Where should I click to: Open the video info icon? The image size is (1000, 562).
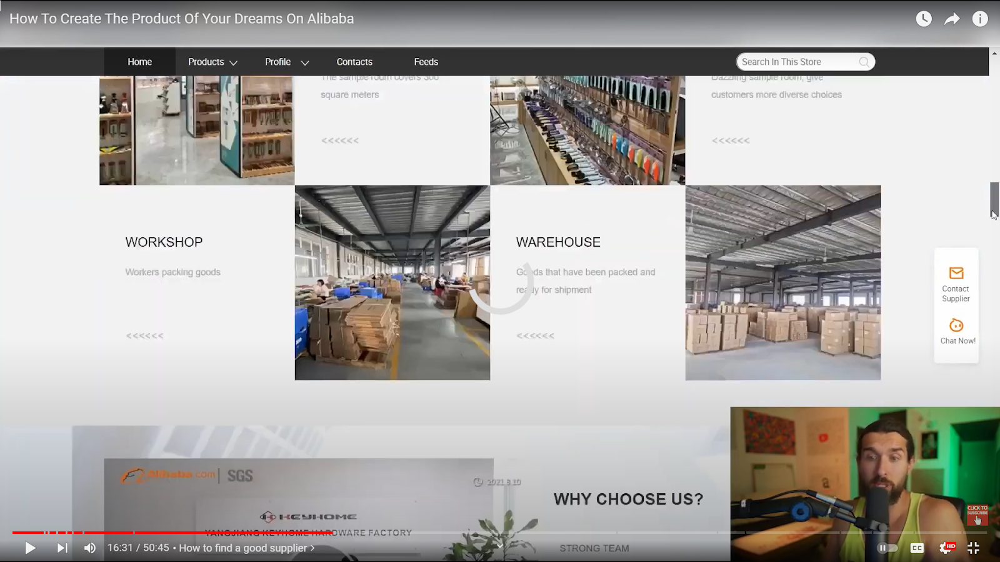(x=980, y=19)
